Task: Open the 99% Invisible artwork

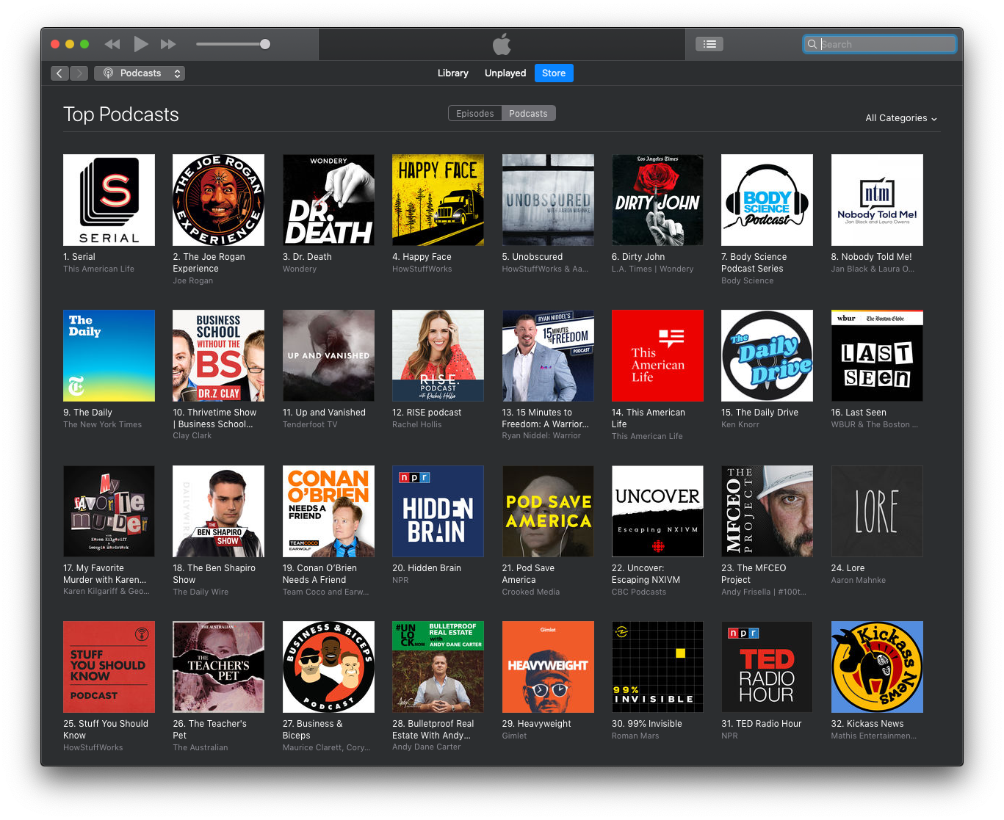Action: [657, 667]
